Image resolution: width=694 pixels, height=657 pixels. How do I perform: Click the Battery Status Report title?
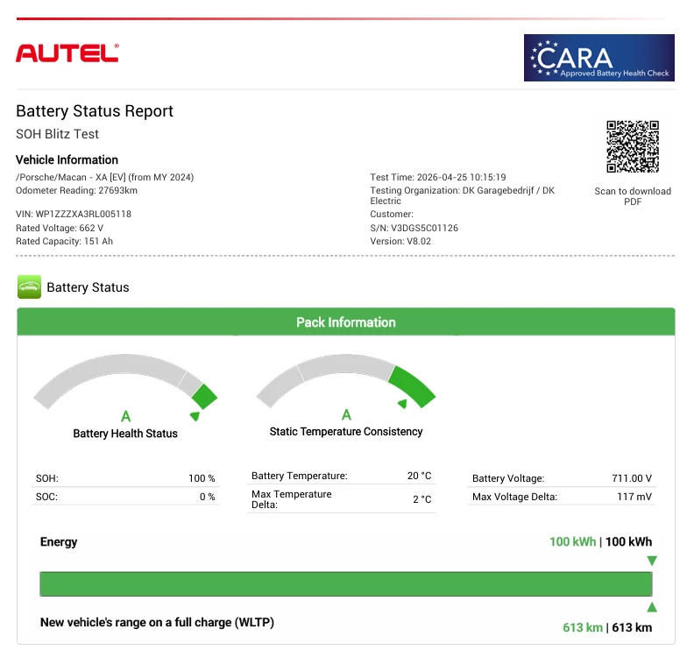coord(95,111)
